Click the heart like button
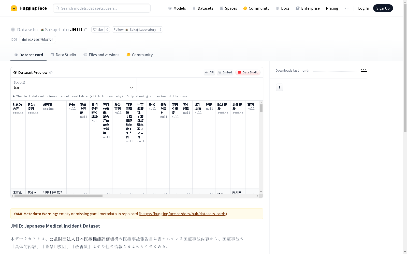The height and width of the screenshot is (254, 407). click(98, 29)
